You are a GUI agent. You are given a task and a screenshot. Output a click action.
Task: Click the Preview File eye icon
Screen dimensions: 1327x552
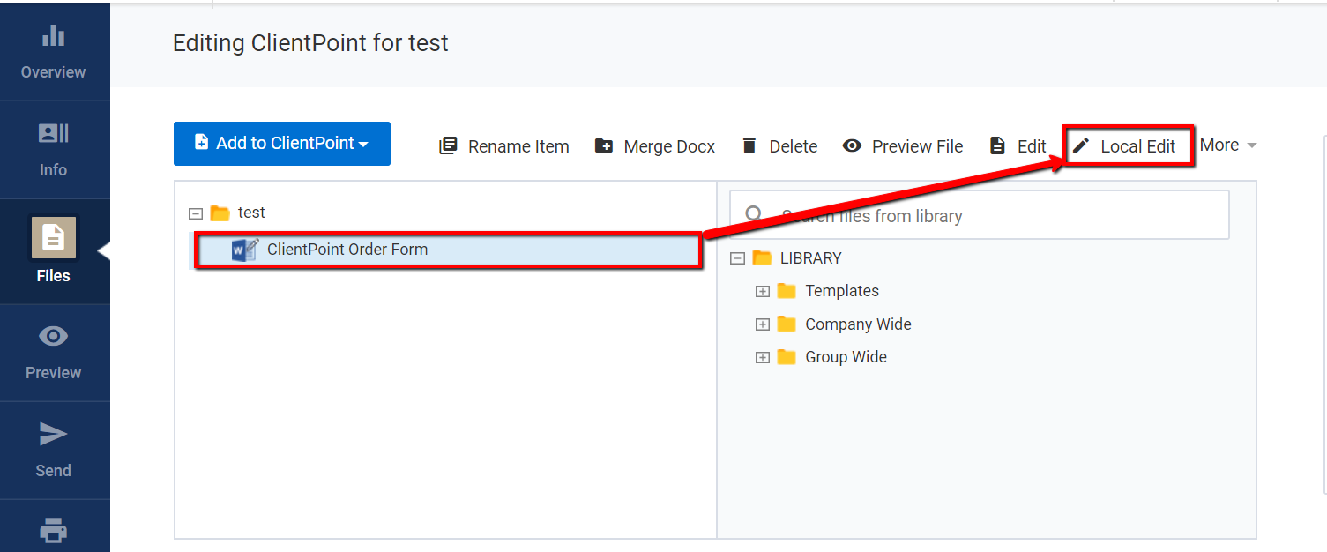click(x=852, y=145)
